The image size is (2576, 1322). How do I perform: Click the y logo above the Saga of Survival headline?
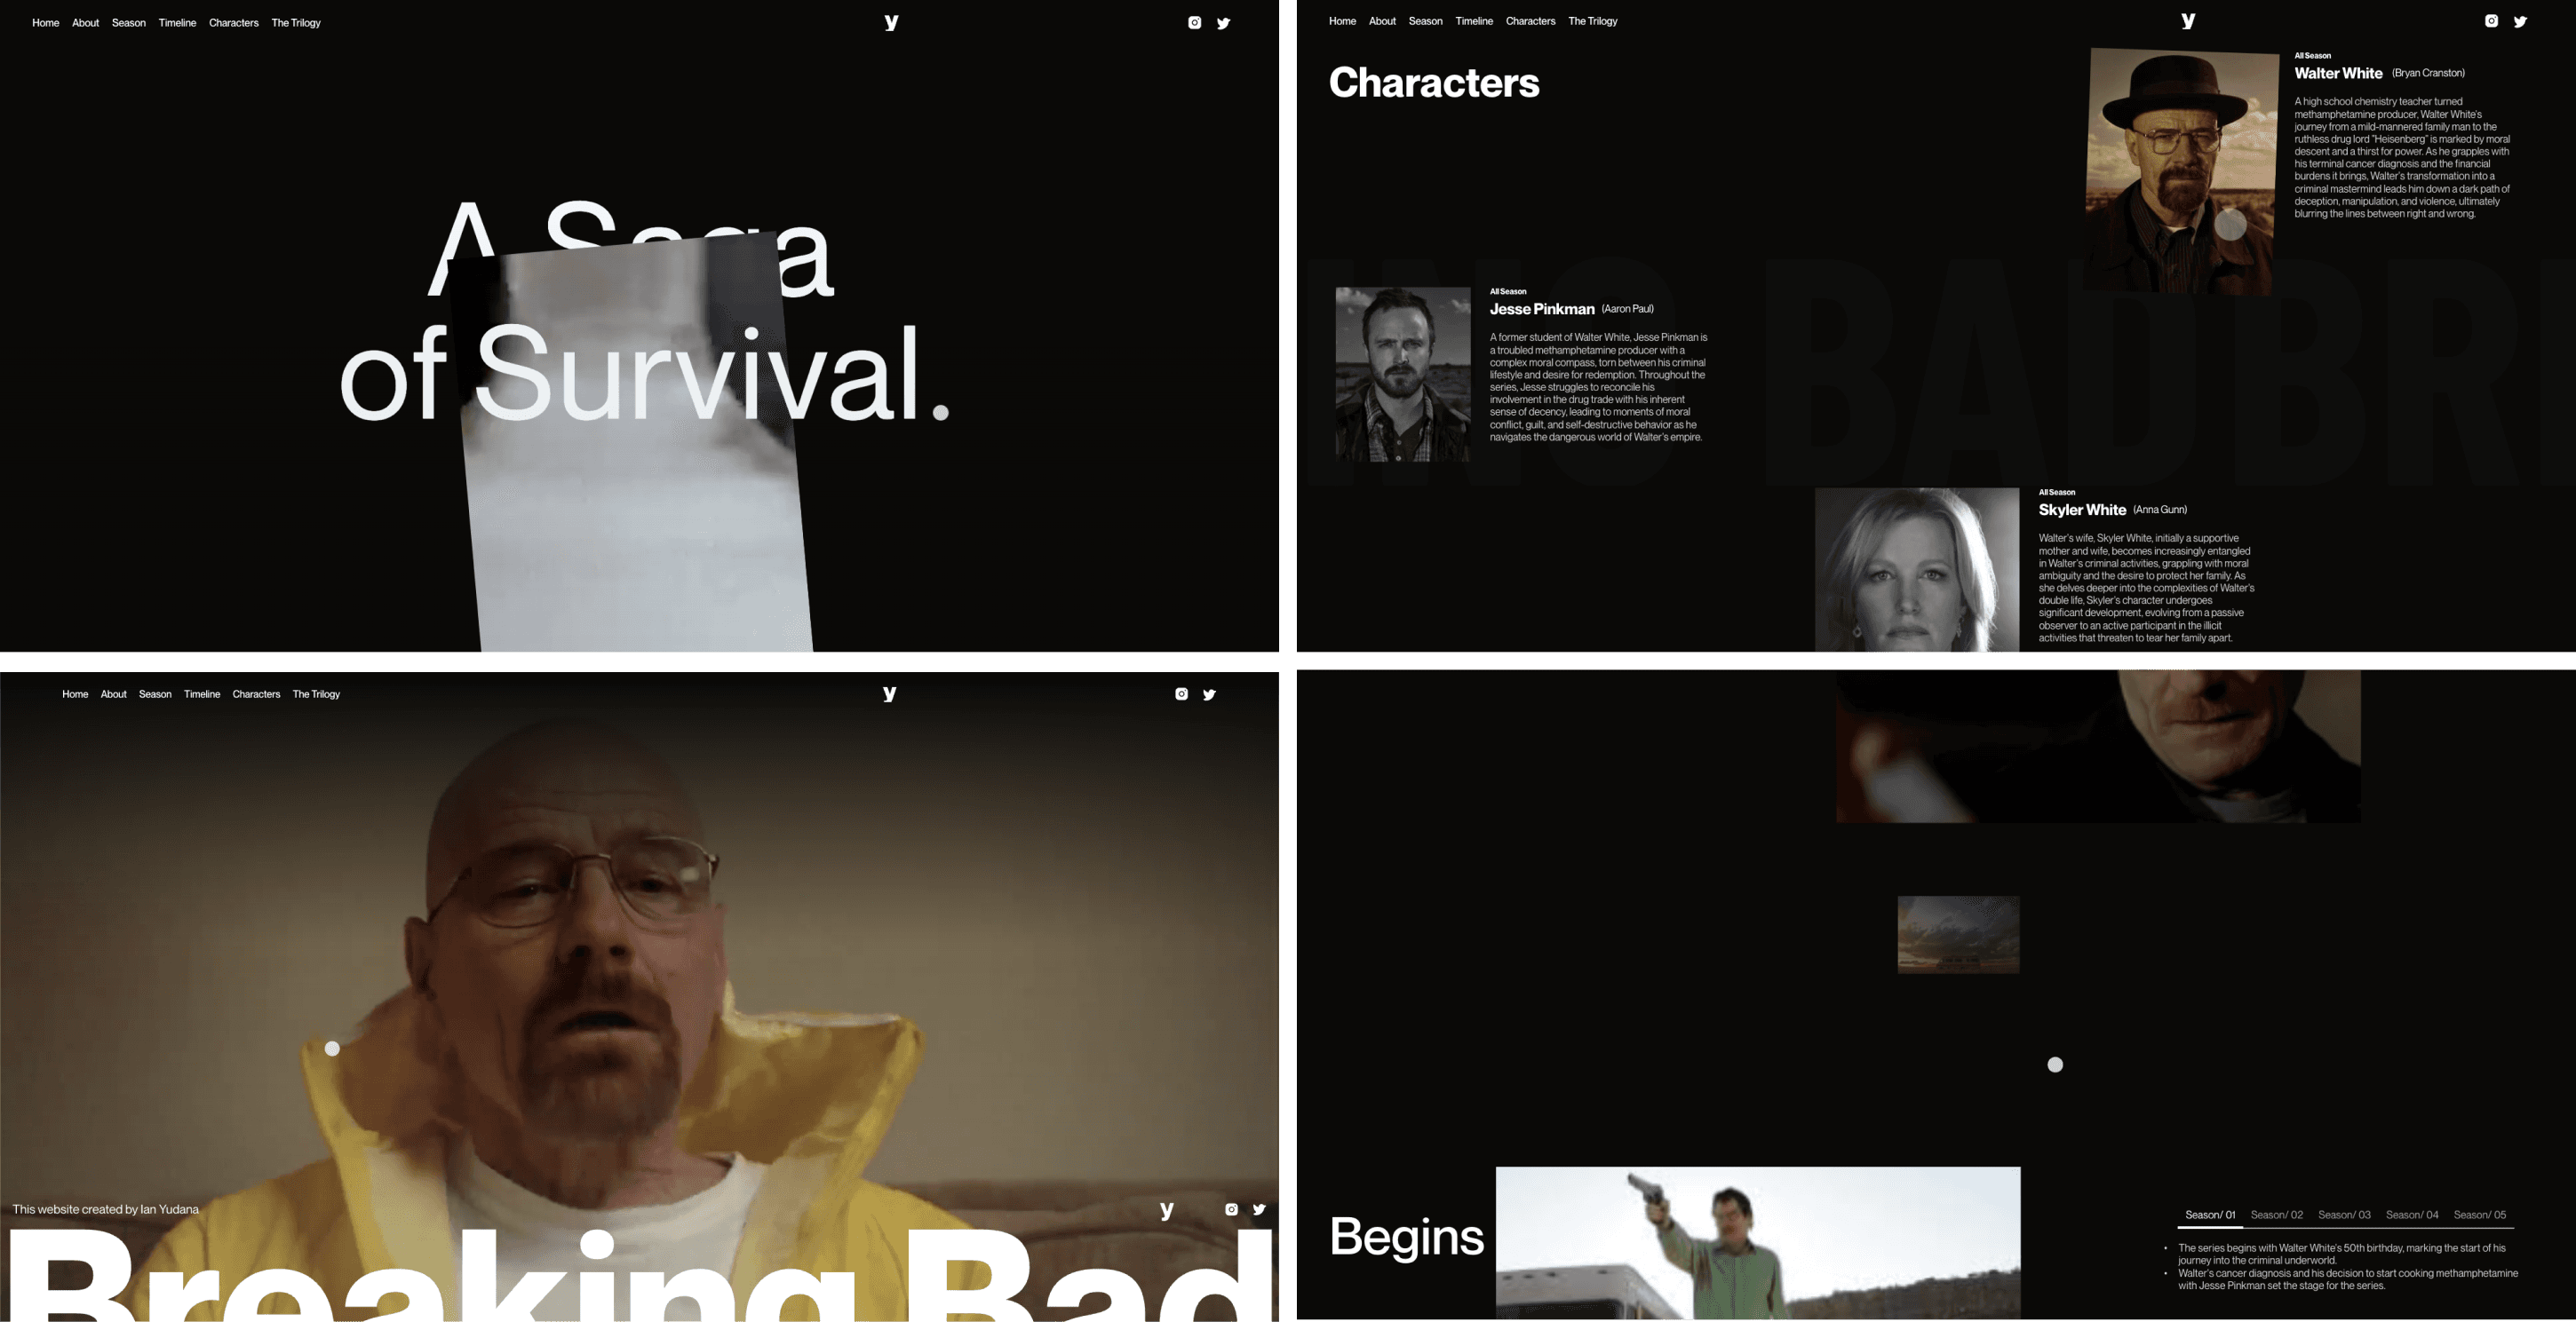[891, 22]
